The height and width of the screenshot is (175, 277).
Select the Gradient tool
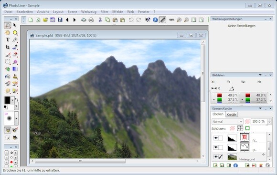coord(15,69)
